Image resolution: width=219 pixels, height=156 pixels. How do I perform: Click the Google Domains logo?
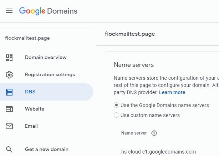tap(48, 11)
